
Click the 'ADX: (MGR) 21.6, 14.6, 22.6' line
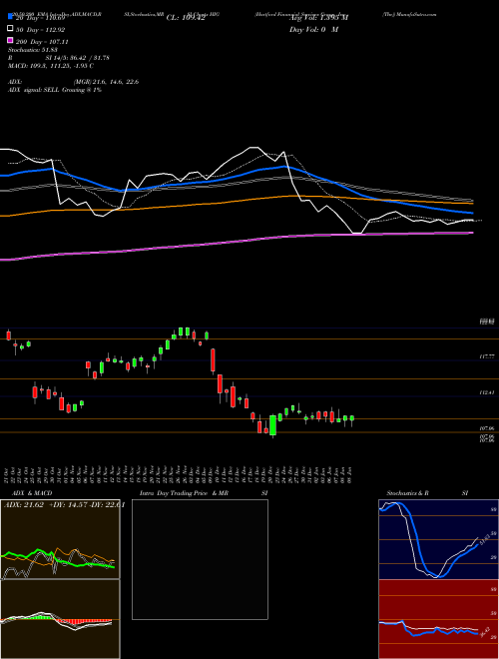pyautogui.click(x=74, y=82)
